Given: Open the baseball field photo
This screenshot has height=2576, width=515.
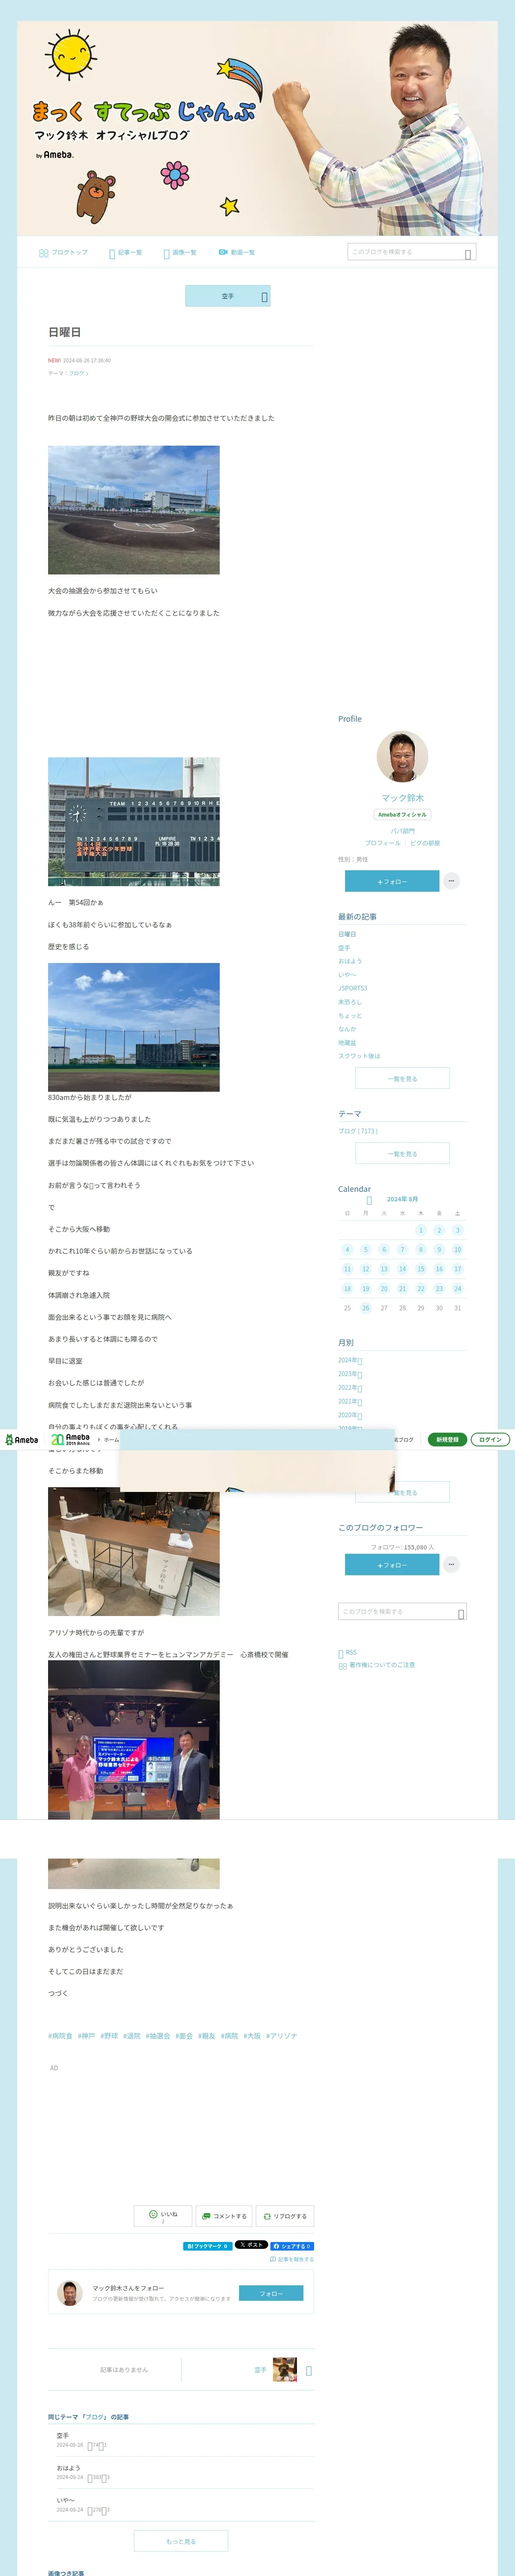Looking at the screenshot, I should (x=134, y=510).
